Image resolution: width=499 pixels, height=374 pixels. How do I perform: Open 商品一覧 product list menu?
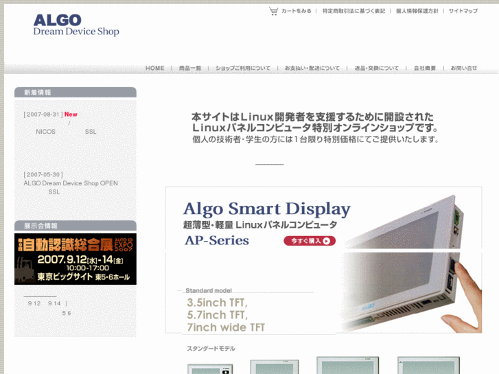tap(190, 68)
